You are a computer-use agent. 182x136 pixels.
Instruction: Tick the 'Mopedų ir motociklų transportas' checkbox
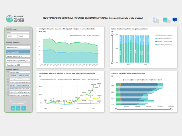point(8,79)
